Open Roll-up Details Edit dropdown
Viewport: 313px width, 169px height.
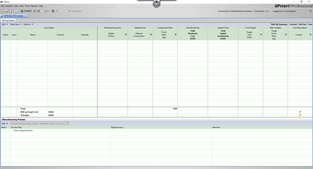coord(5,24)
